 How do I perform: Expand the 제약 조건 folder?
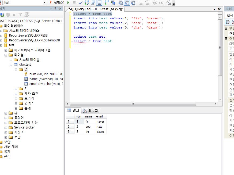[16, 94]
